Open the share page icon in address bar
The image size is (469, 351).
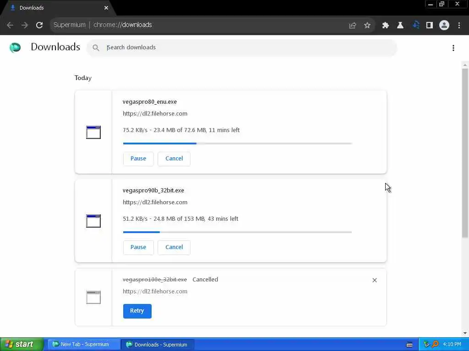coord(353,26)
